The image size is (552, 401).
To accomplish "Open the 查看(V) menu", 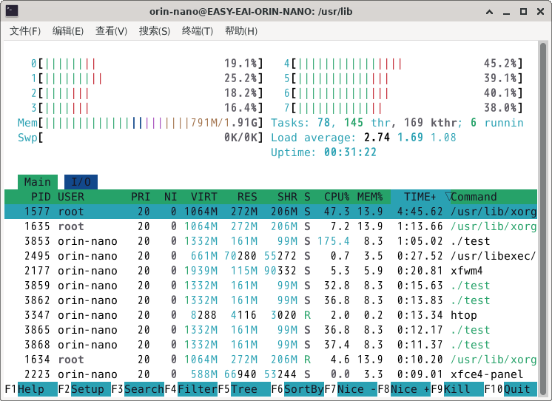I will (111, 31).
